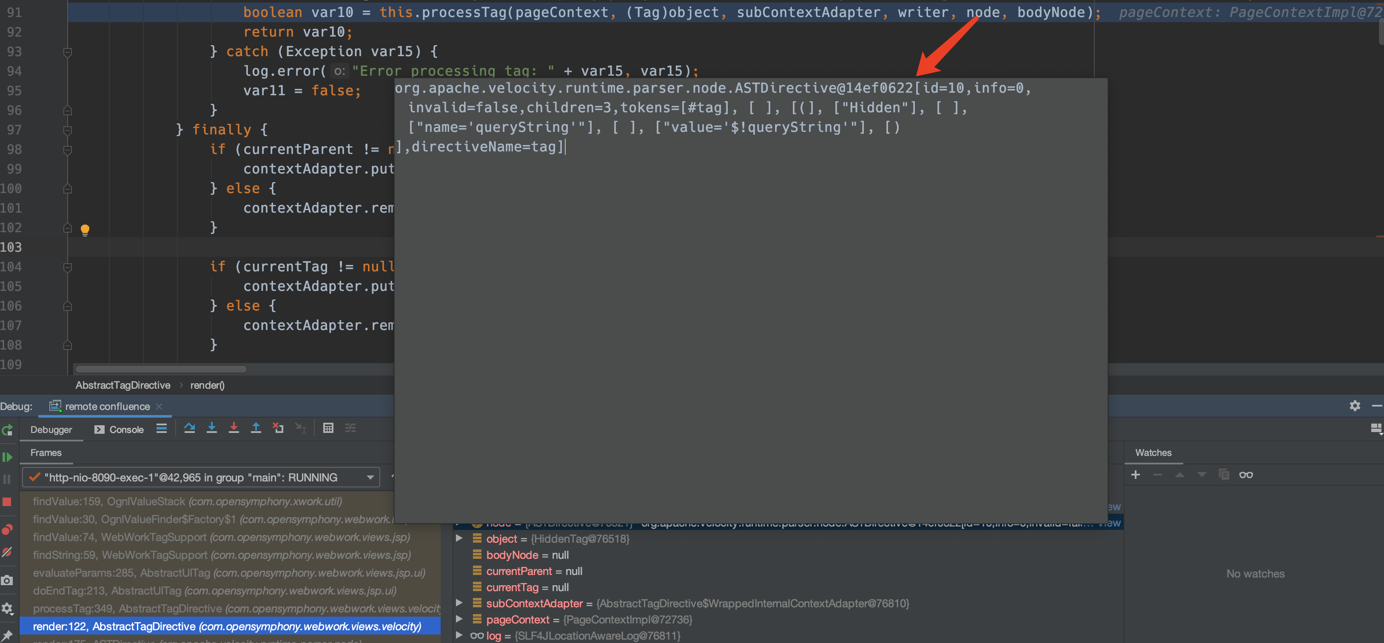Toggle Mute Breakpoints icon
Image resolution: width=1384 pixels, height=643 pixels.
(7, 552)
